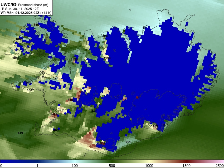
Task: Click the map value 205
Action: 28,83
